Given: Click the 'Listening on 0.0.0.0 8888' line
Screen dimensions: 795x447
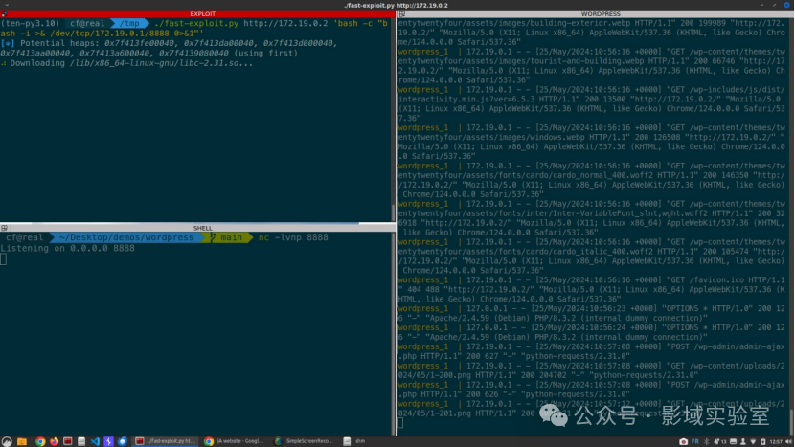Looking at the screenshot, I should coord(67,248).
